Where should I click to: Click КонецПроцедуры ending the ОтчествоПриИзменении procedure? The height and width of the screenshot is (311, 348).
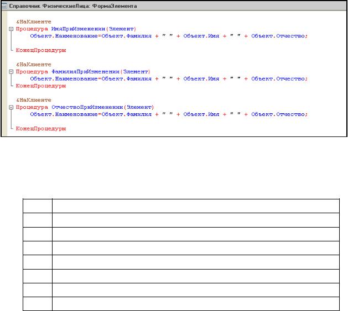[x=41, y=129]
